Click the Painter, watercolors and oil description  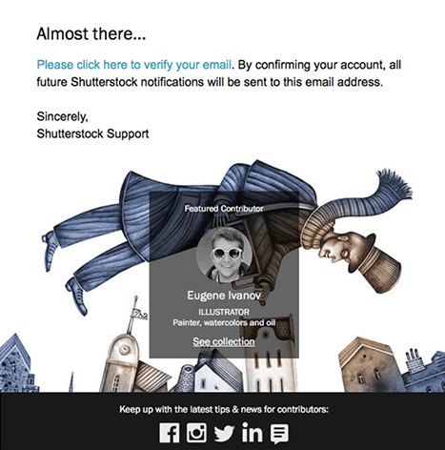pos(224,322)
